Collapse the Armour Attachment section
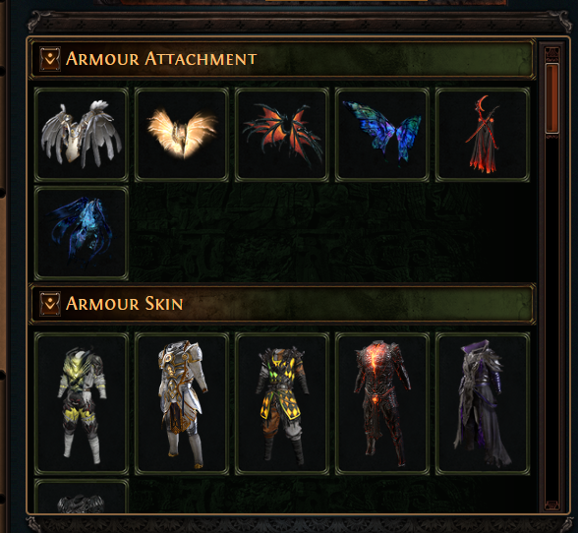 click(x=50, y=59)
